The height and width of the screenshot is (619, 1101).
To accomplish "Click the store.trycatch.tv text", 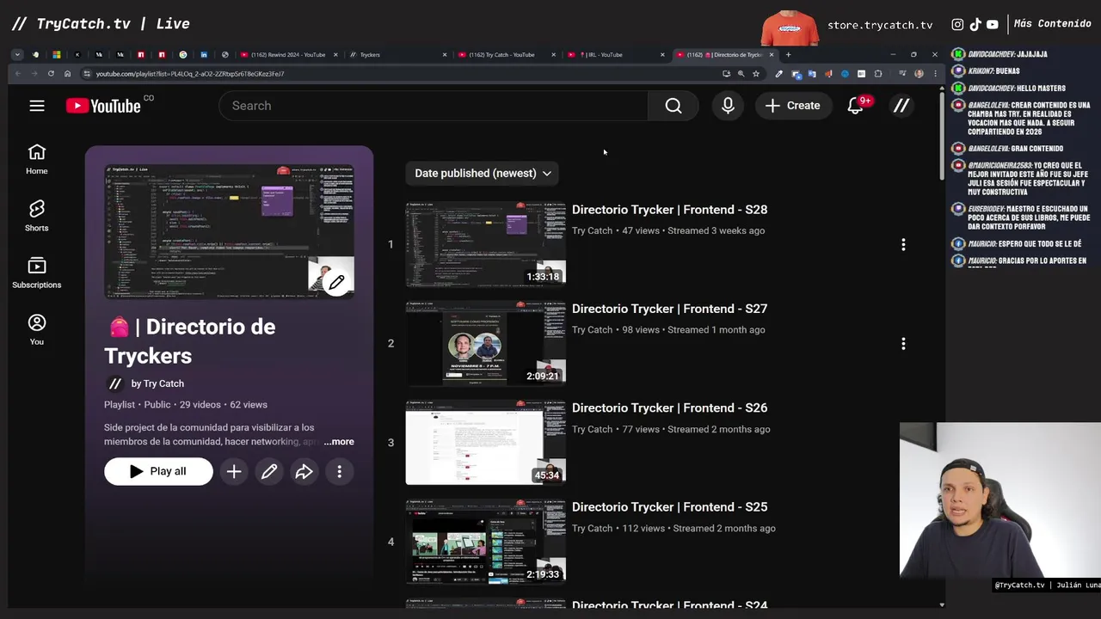I will click(x=880, y=25).
